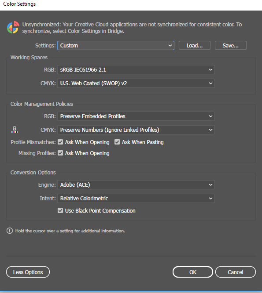
Task: Dismiss dialog with Cancel button
Action: click(x=236, y=272)
